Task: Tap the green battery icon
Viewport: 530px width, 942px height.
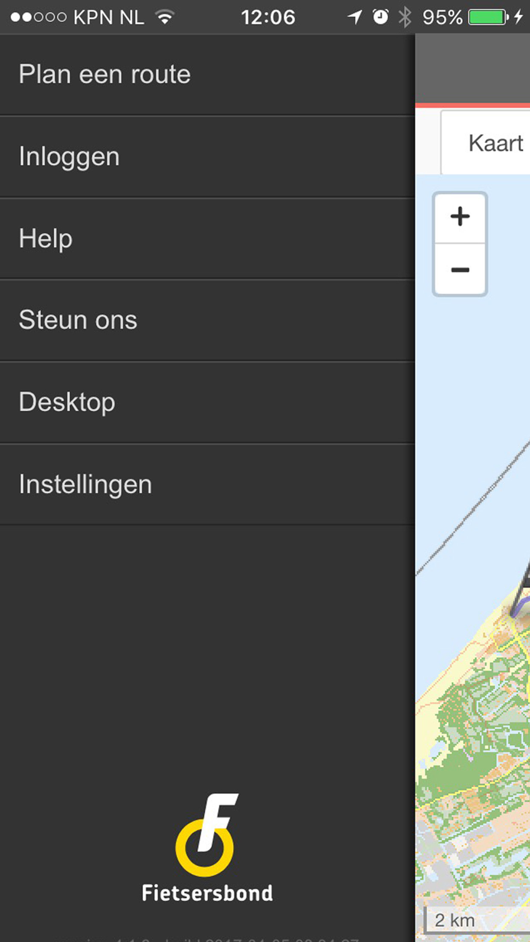Action: click(x=488, y=17)
